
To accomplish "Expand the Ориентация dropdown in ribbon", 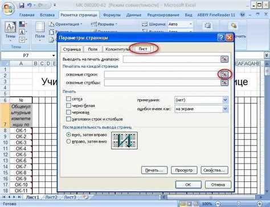I will [x=66, y=24].
